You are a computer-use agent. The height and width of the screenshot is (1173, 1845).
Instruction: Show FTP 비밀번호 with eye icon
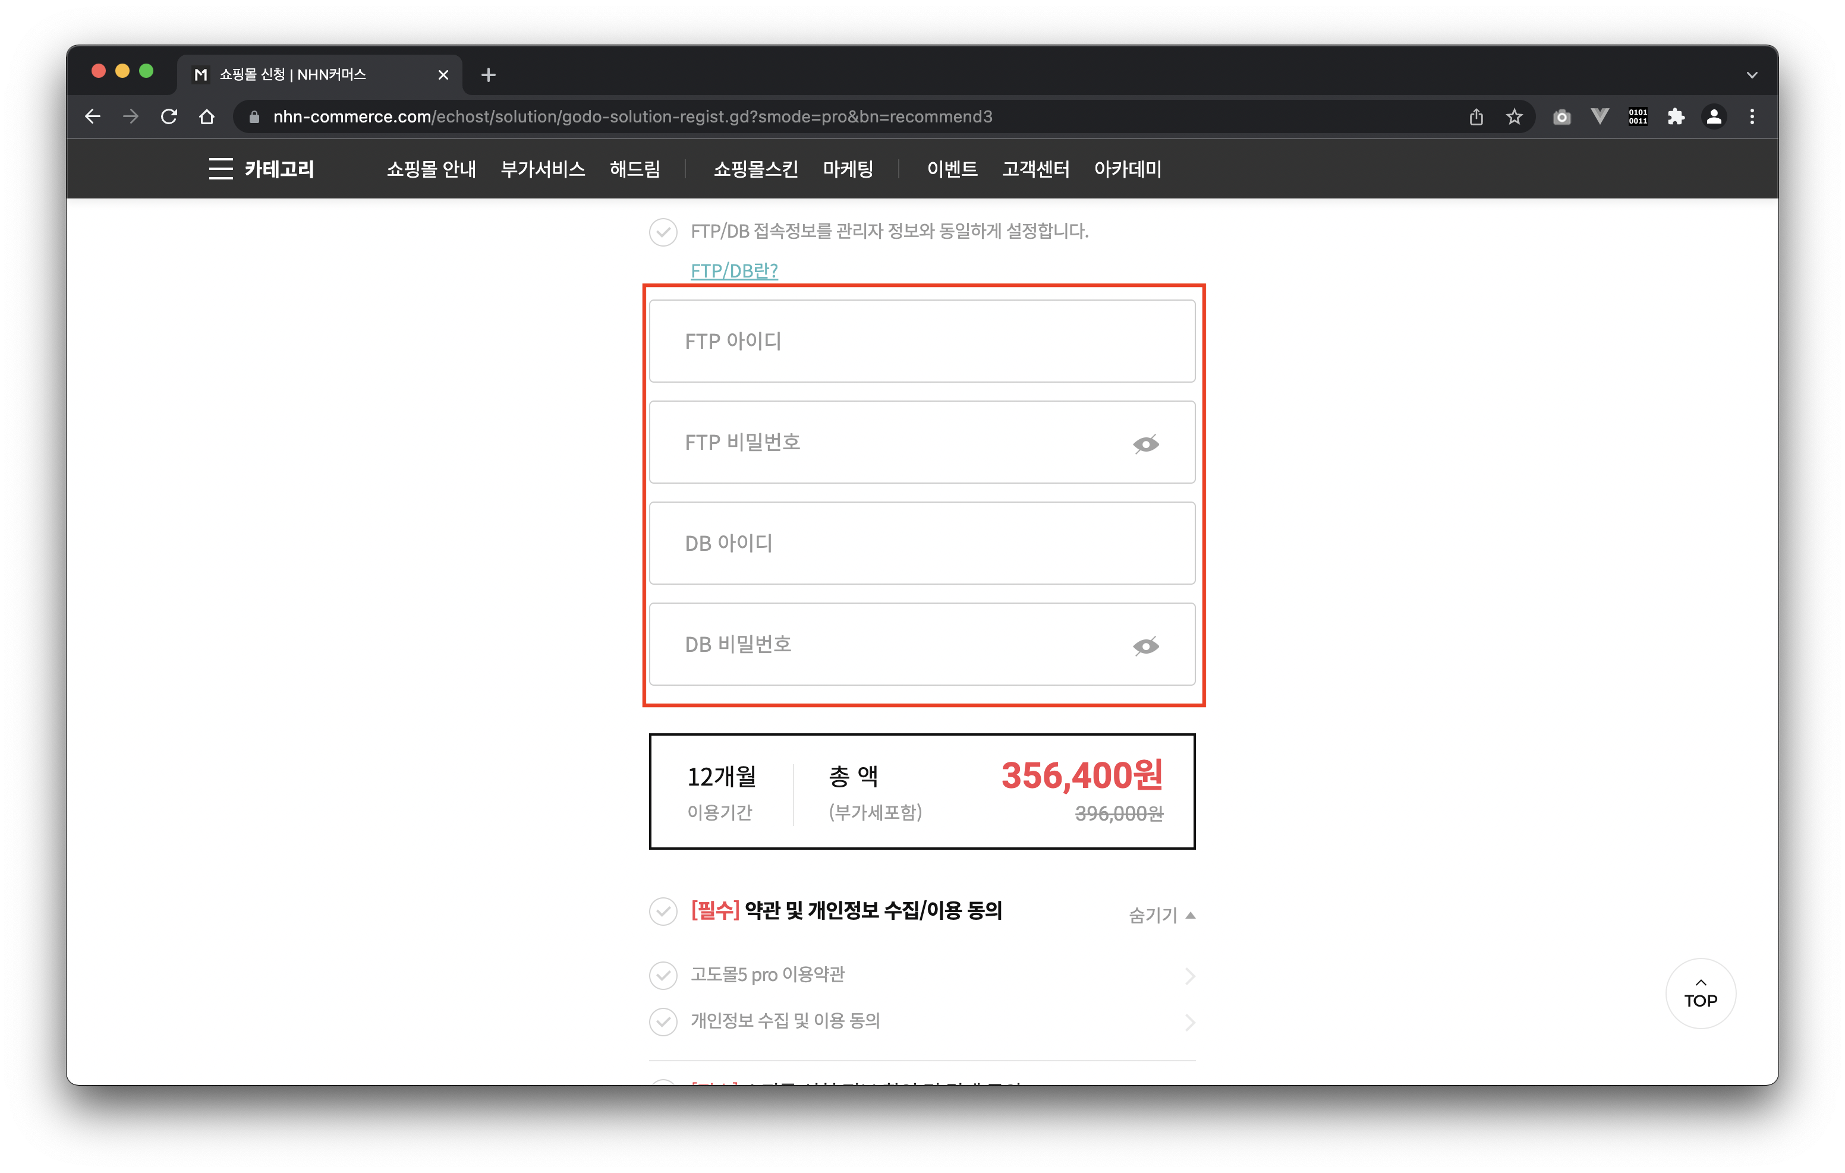coord(1145,444)
